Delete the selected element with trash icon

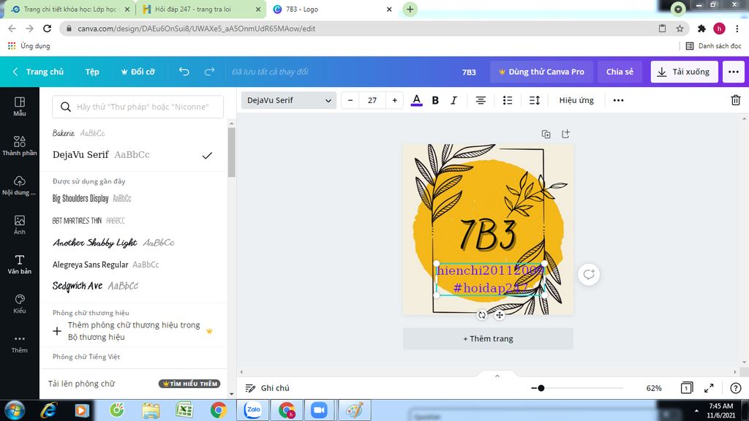pos(736,100)
